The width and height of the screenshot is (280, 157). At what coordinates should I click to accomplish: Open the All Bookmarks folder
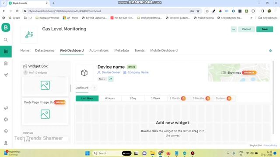[x=268, y=18]
